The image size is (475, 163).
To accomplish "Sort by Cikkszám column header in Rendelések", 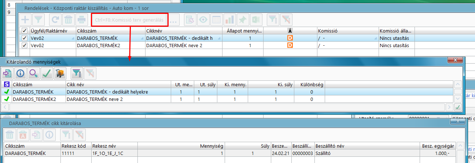I will click(x=110, y=31).
